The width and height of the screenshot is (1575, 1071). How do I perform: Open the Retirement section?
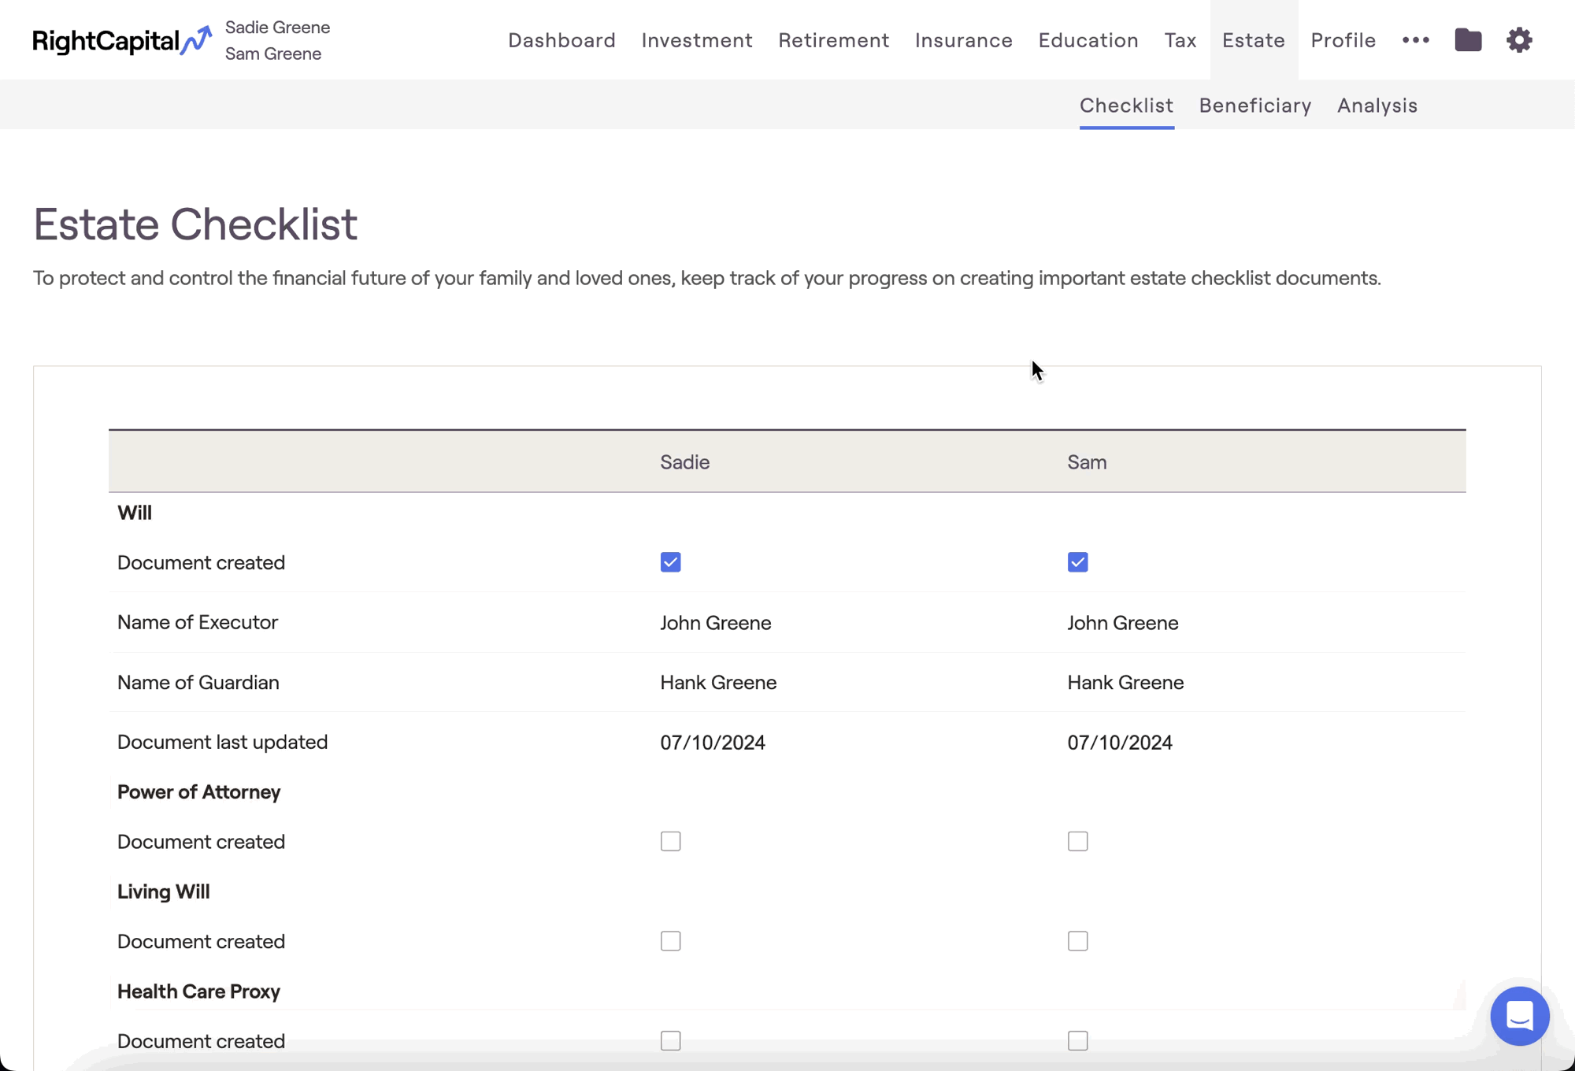[833, 40]
